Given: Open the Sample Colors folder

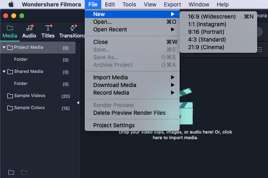Looking at the screenshot, I should [38, 108].
